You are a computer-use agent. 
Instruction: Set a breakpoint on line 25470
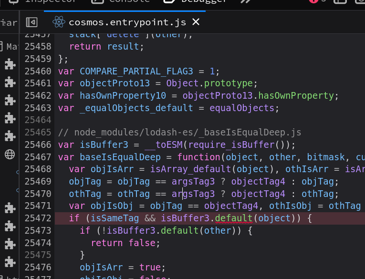coord(38,194)
